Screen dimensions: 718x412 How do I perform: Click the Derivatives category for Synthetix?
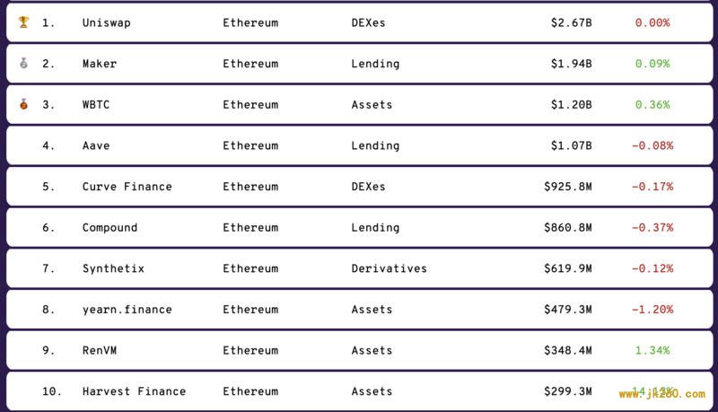(390, 268)
